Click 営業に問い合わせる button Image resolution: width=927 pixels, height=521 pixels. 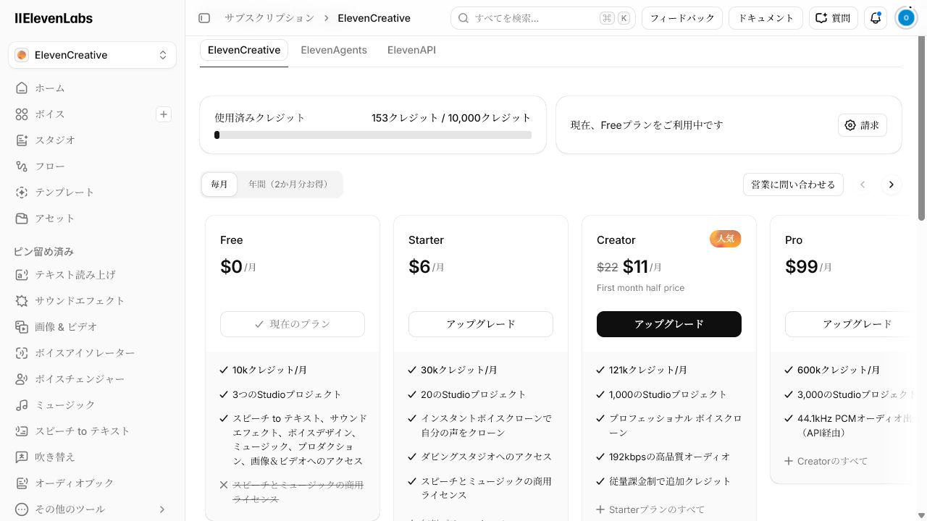[x=793, y=185]
